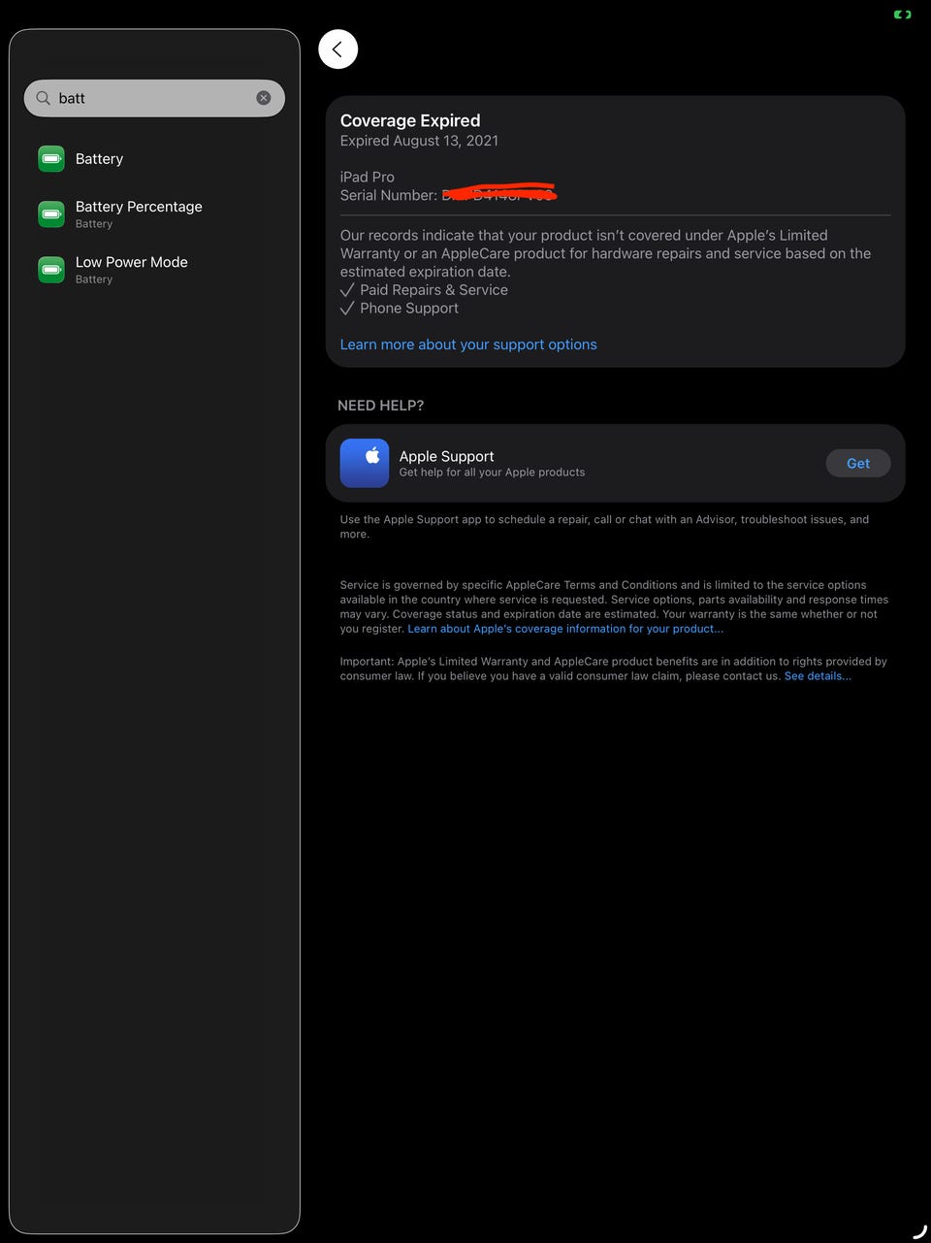This screenshot has height=1243, width=931.
Task: Select the Battery Percentage result
Action: [x=155, y=214]
